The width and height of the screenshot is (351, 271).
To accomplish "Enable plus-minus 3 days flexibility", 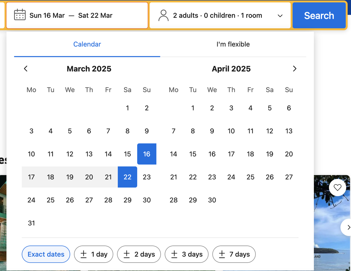I will tap(187, 254).
